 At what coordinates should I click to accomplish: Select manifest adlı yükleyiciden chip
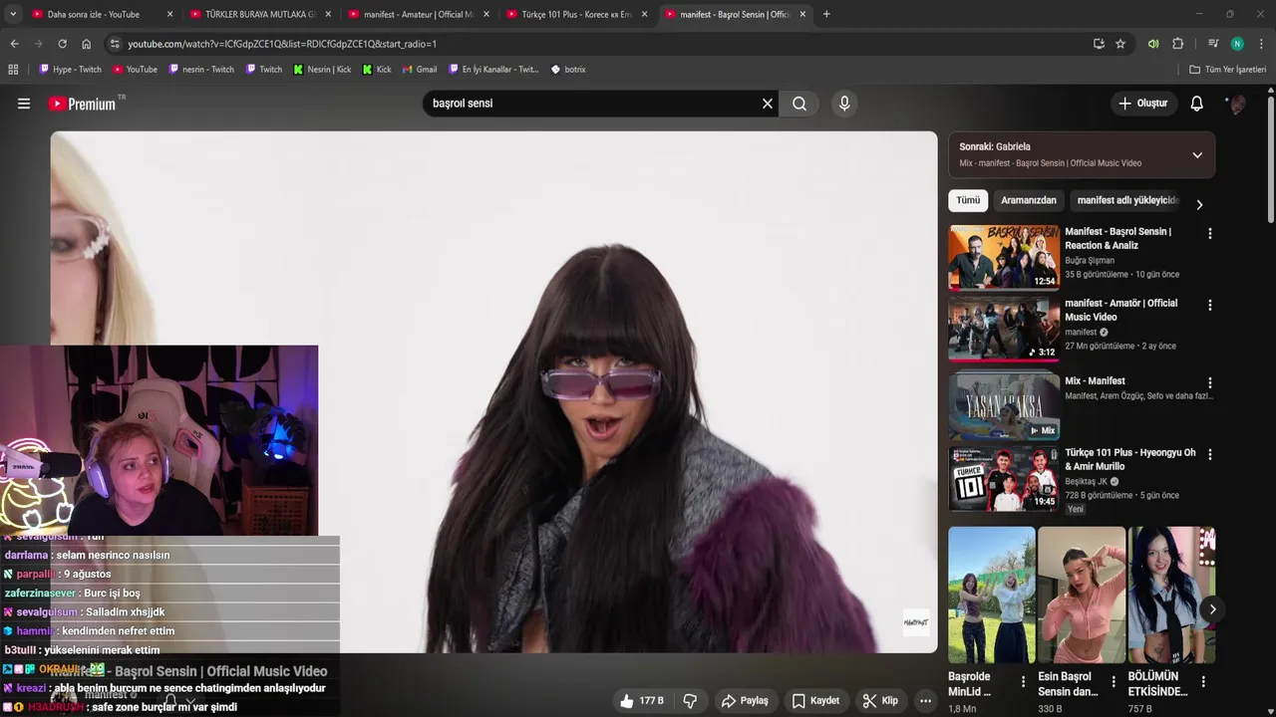coord(1127,200)
